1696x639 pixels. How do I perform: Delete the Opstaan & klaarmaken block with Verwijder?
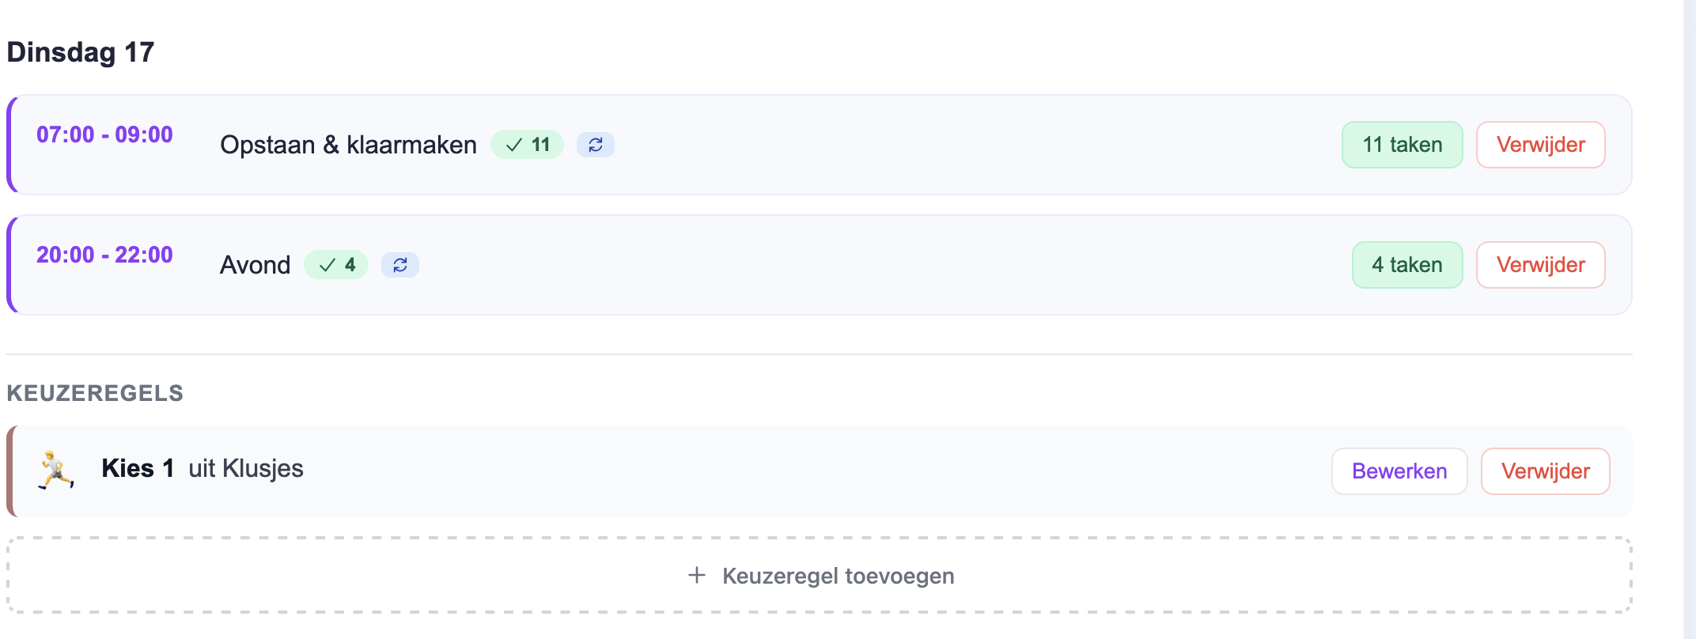[x=1540, y=145]
